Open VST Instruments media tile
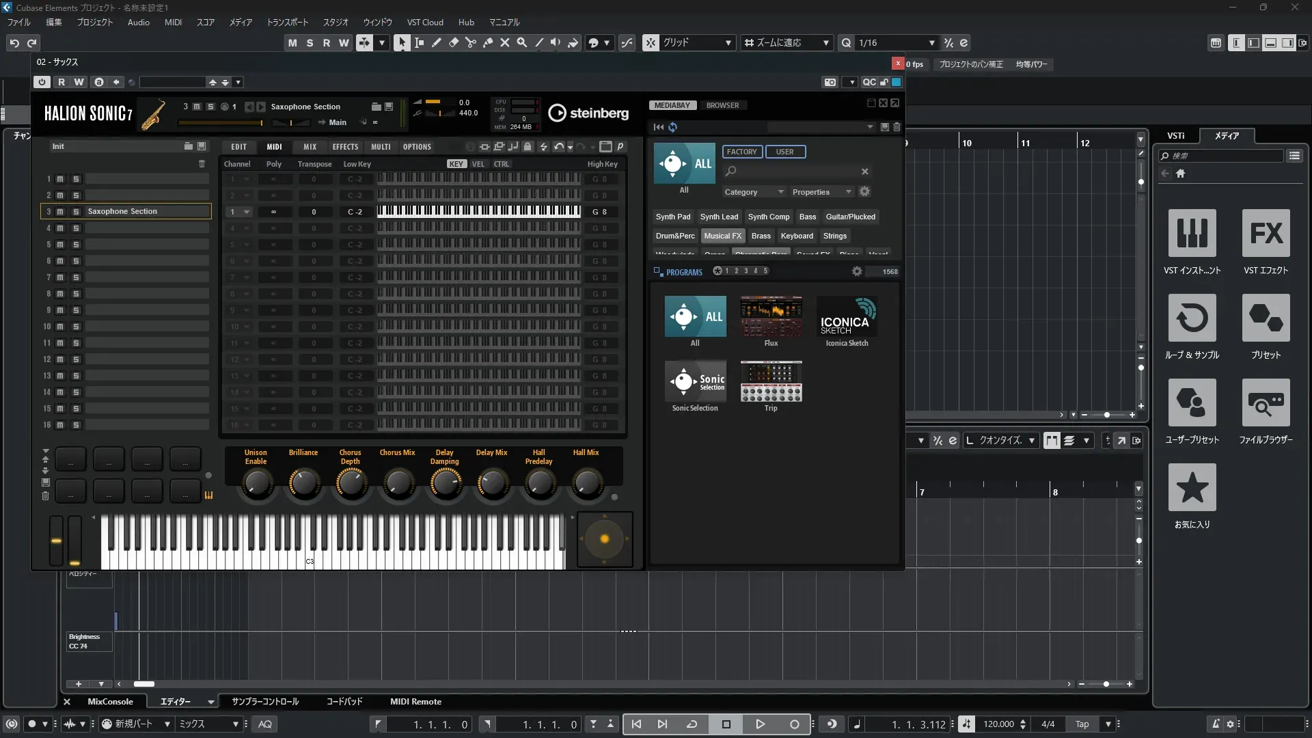This screenshot has width=1312, height=738. (1192, 233)
